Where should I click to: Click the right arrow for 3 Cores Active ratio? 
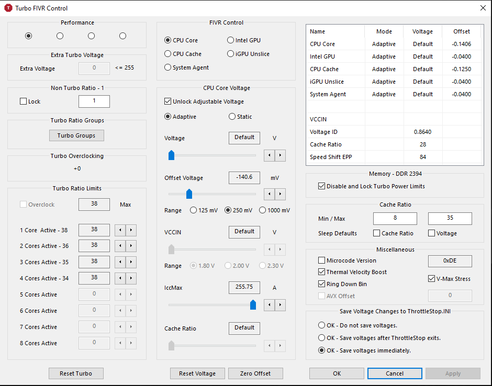131,263
